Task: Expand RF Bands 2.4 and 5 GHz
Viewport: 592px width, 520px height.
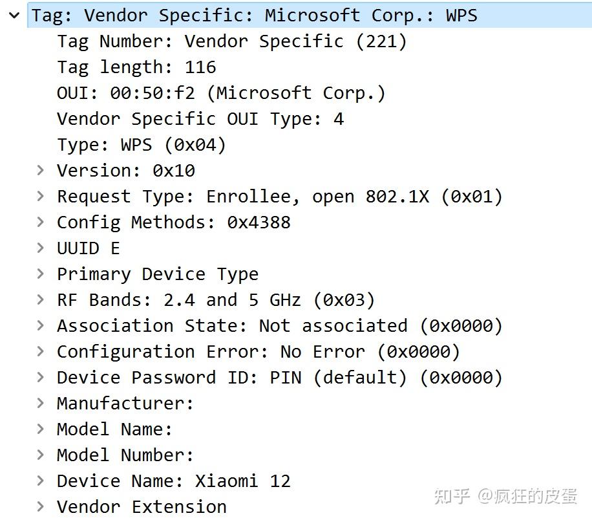Action: point(41,299)
